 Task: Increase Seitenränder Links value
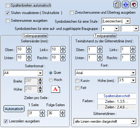click(63, 48)
